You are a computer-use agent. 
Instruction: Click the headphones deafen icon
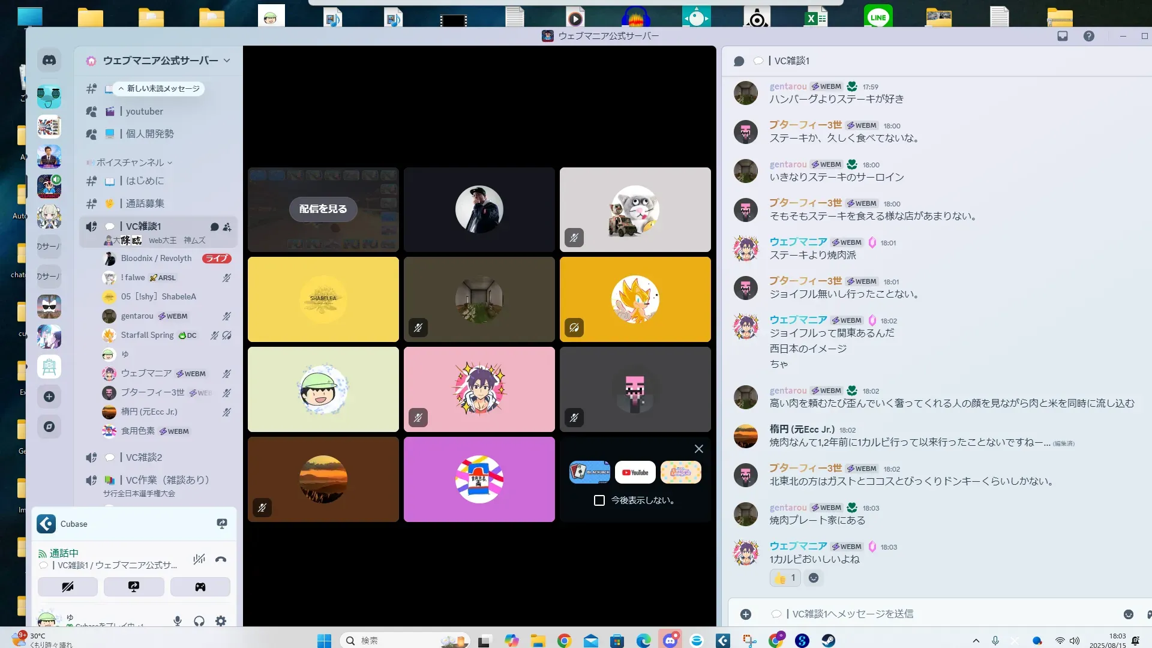point(199,621)
